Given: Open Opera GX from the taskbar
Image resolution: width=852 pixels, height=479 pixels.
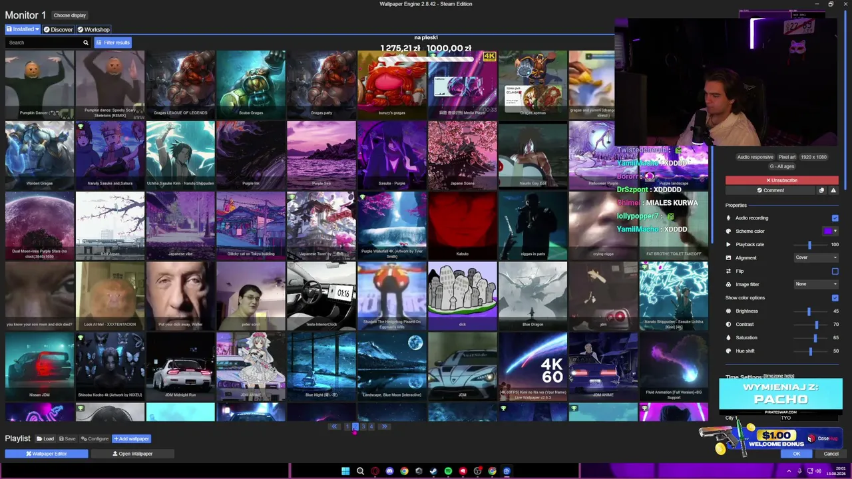Looking at the screenshot, I should (375, 471).
